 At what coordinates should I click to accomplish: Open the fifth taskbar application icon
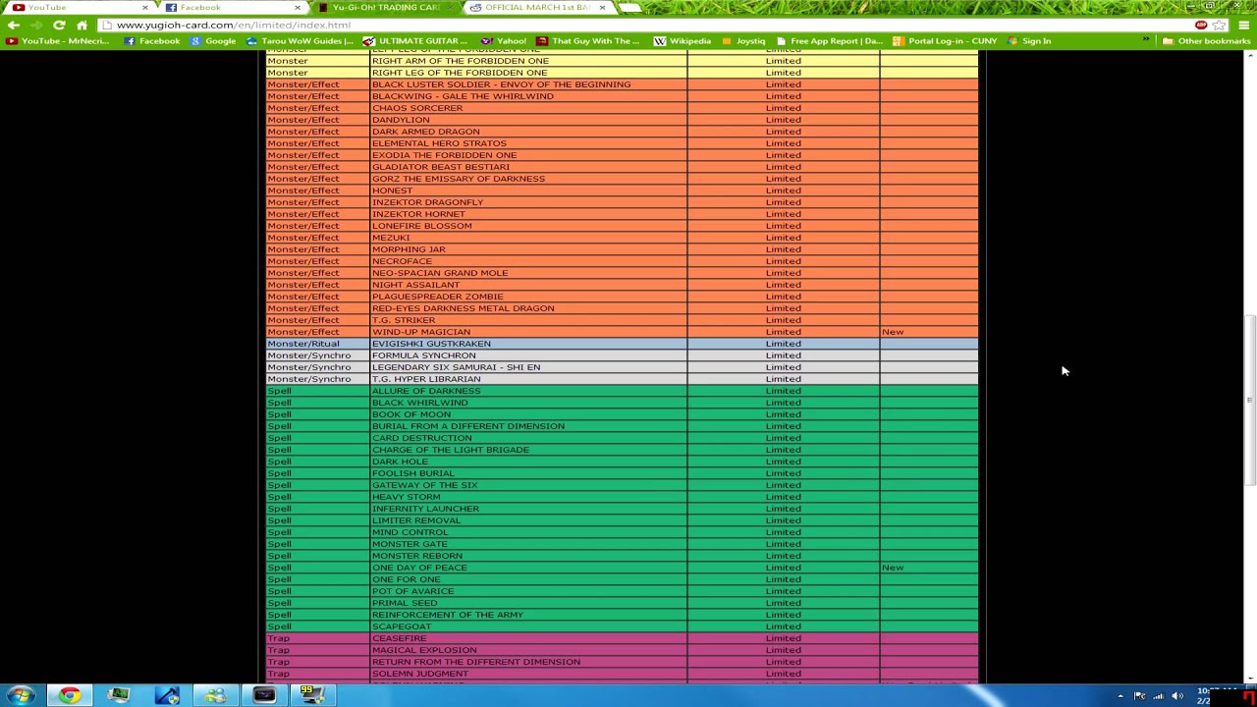point(215,695)
